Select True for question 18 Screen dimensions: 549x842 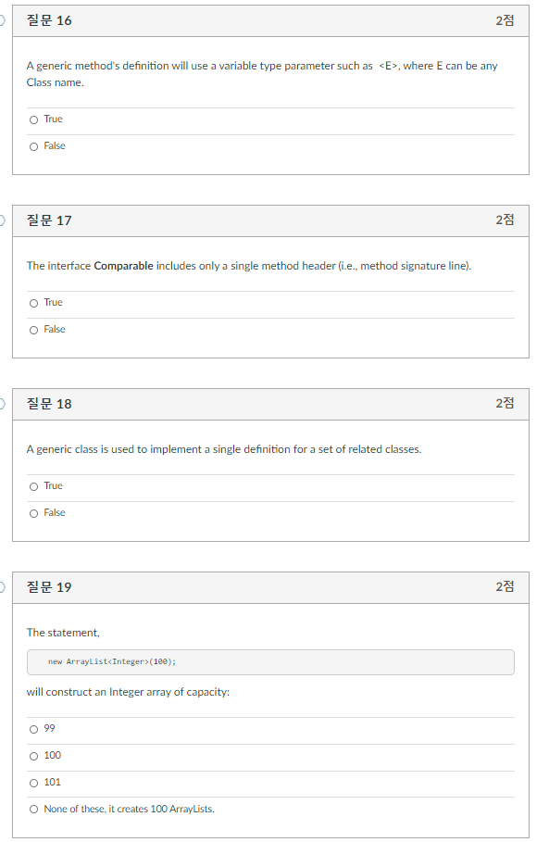pyautogui.click(x=33, y=485)
